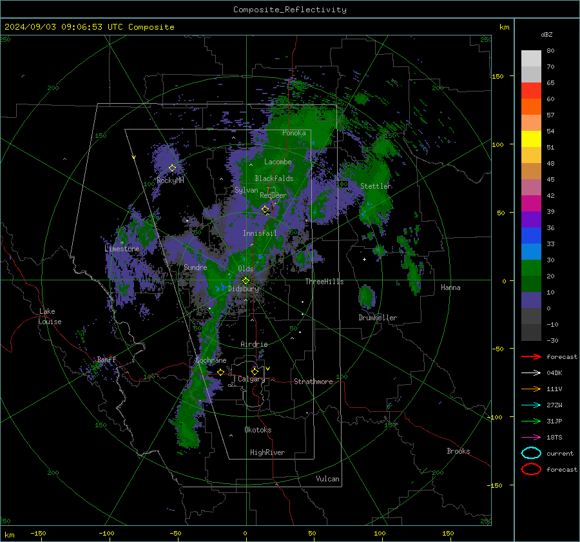This screenshot has height=542, width=580.
Task: Click the yellow diamond marker above RockyMH
Action: click(x=172, y=168)
